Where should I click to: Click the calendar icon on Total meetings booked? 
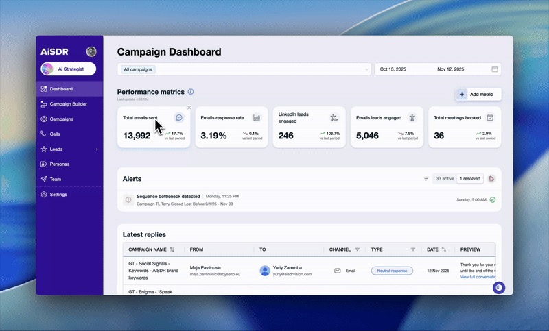(490, 117)
